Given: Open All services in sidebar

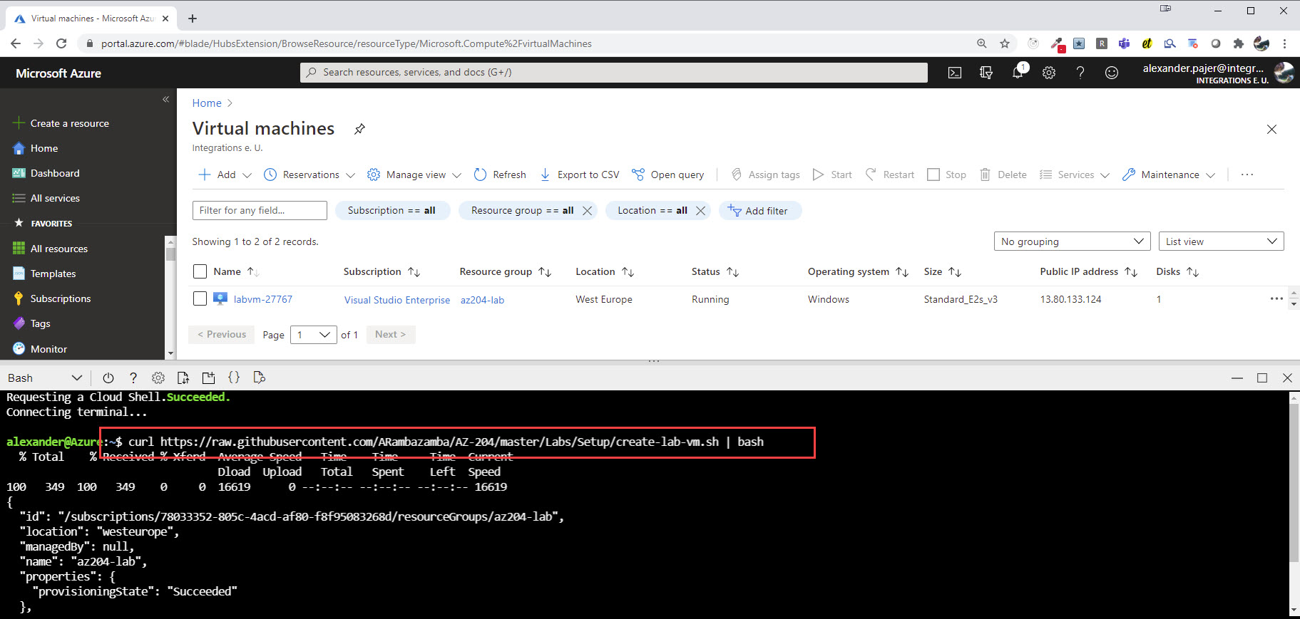Looking at the screenshot, I should pyautogui.click(x=55, y=198).
